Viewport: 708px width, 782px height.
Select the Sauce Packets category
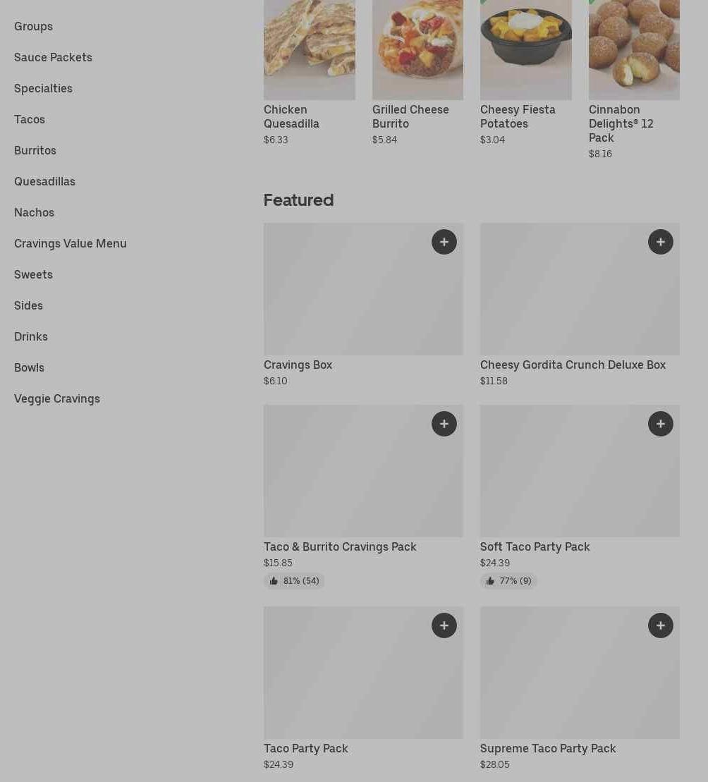53,57
